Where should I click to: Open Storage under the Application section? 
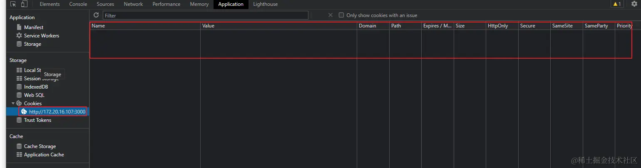(x=32, y=44)
